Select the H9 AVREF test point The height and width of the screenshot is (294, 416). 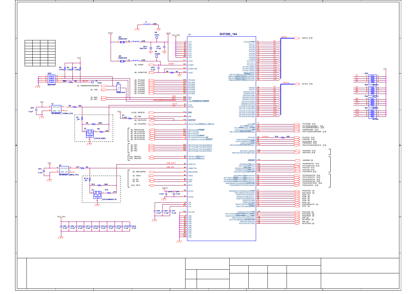click(x=157, y=56)
